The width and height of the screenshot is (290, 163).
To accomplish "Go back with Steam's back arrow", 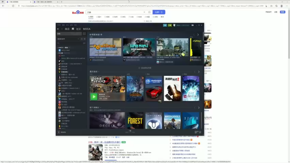I will (x=58, y=29).
